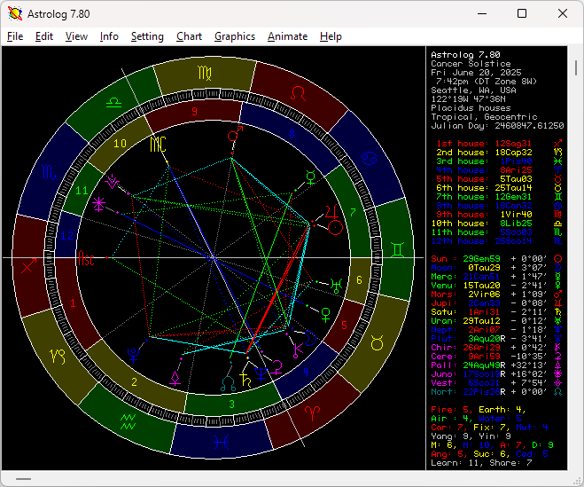
Task: Open the Chart menu
Action: pyautogui.click(x=189, y=36)
